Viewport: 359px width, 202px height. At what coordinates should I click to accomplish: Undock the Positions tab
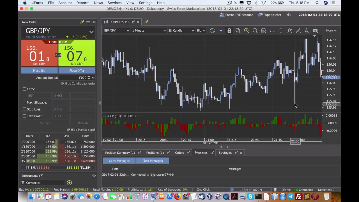168,153
